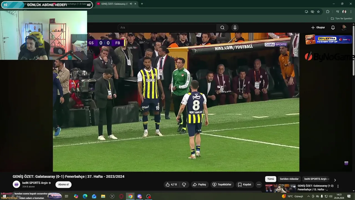
Task: Select the 'Tümü' filter chip
Action: (x=271, y=179)
